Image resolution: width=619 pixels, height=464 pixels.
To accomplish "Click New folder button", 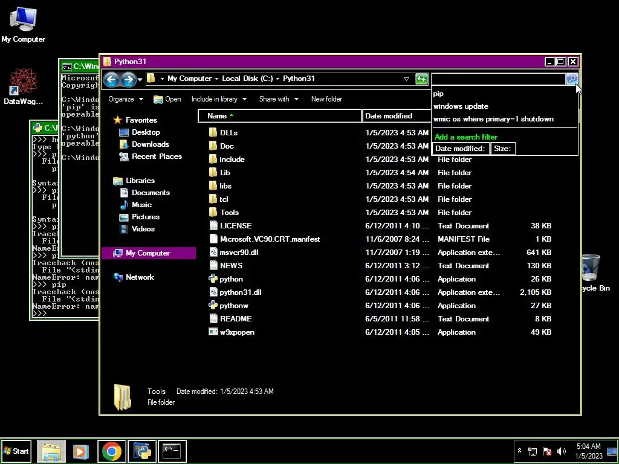I will (x=326, y=99).
